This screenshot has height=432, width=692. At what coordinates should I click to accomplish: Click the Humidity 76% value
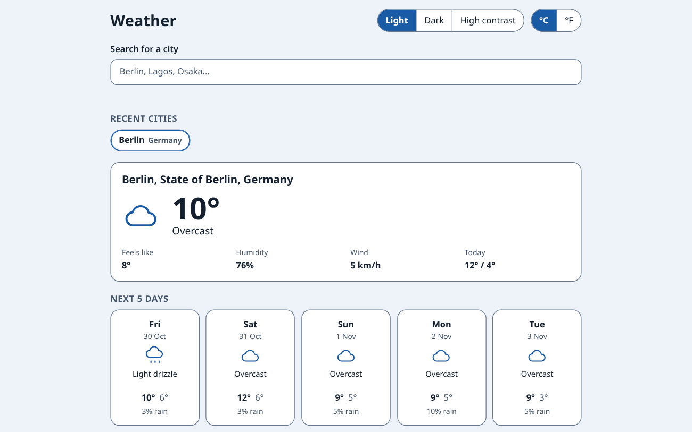tap(245, 265)
